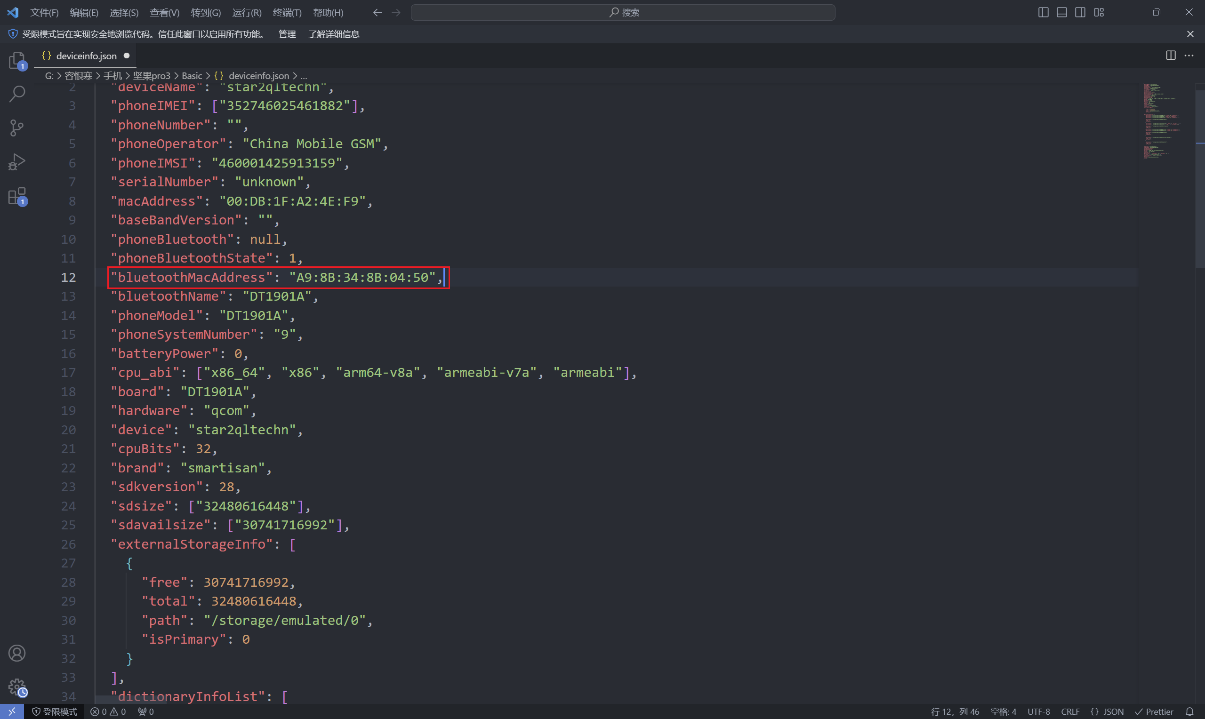Close the unsaved deviceinfo.json tab dot

click(127, 56)
